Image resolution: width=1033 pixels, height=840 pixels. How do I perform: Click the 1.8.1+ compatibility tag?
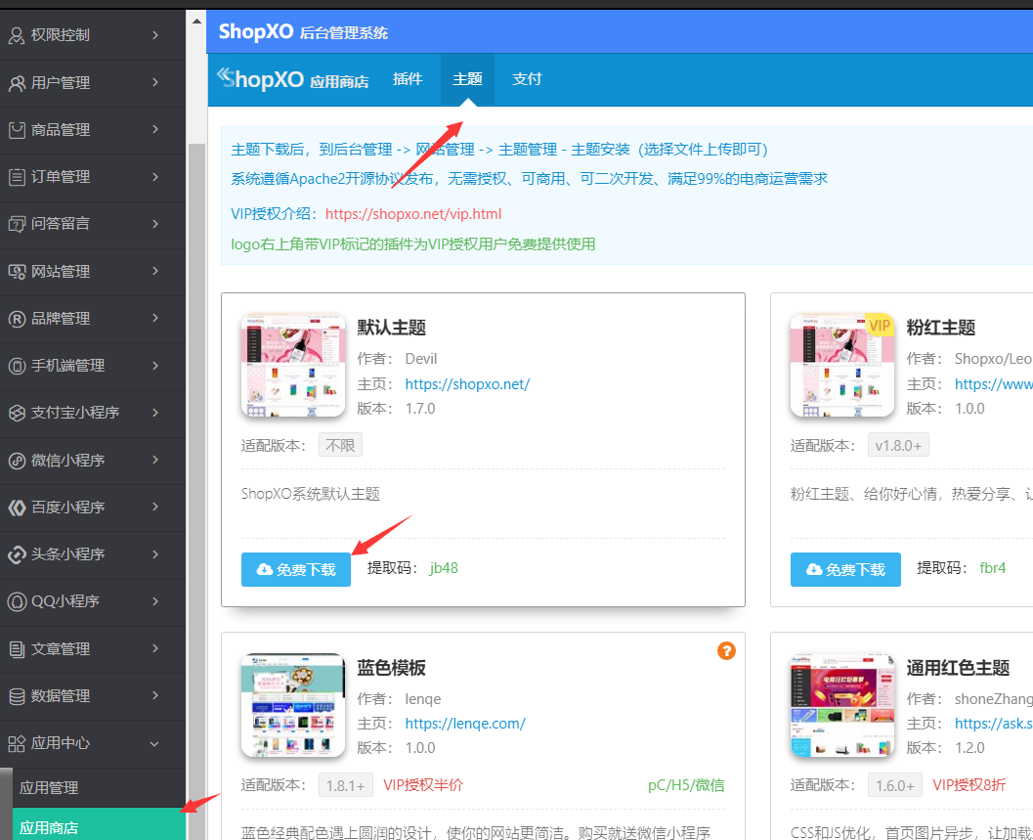click(345, 785)
